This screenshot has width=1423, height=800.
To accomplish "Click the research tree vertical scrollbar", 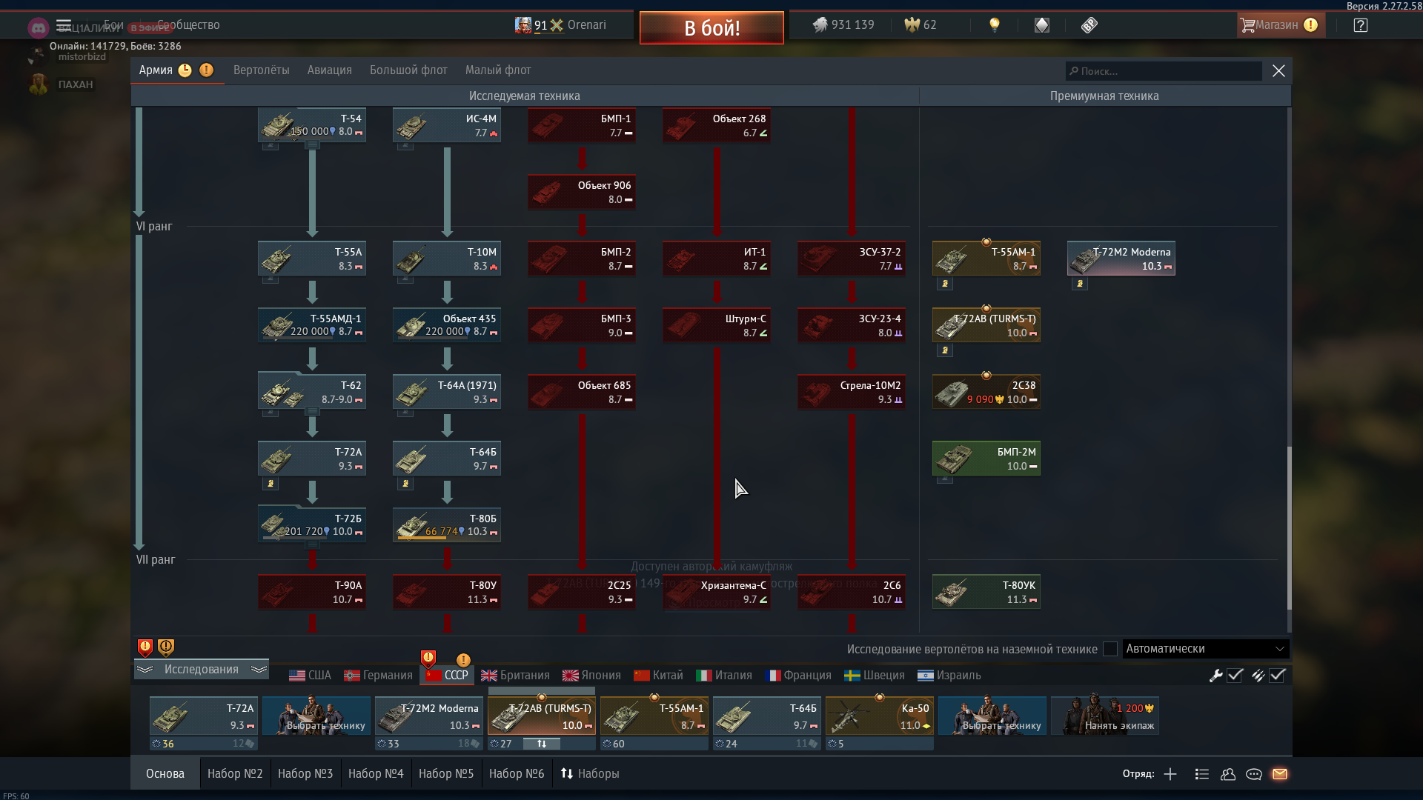I will (x=1289, y=527).
